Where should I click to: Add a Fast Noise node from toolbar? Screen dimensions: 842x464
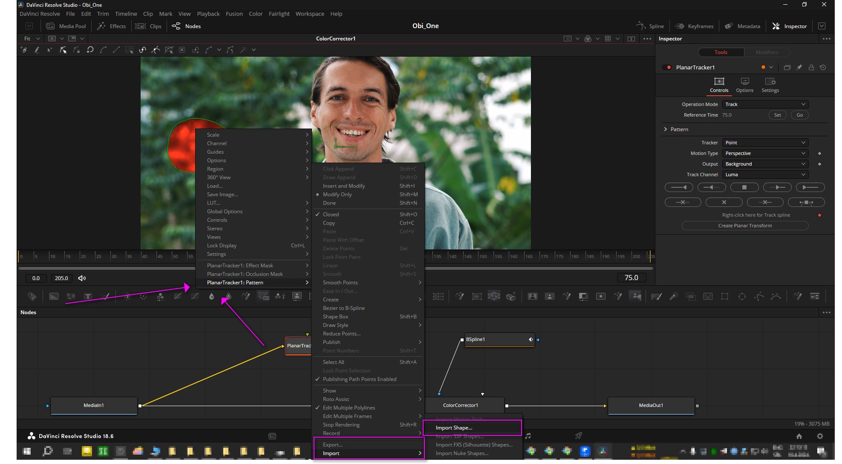[x=71, y=296]
